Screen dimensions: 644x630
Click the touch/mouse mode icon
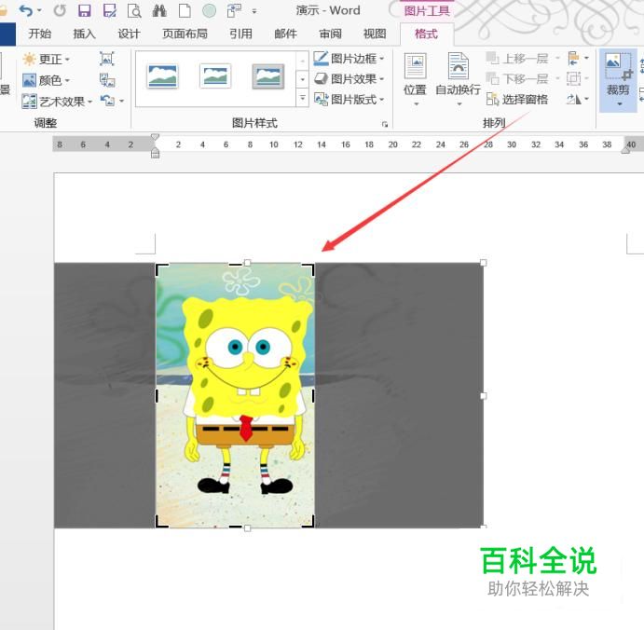pos(234,10)
